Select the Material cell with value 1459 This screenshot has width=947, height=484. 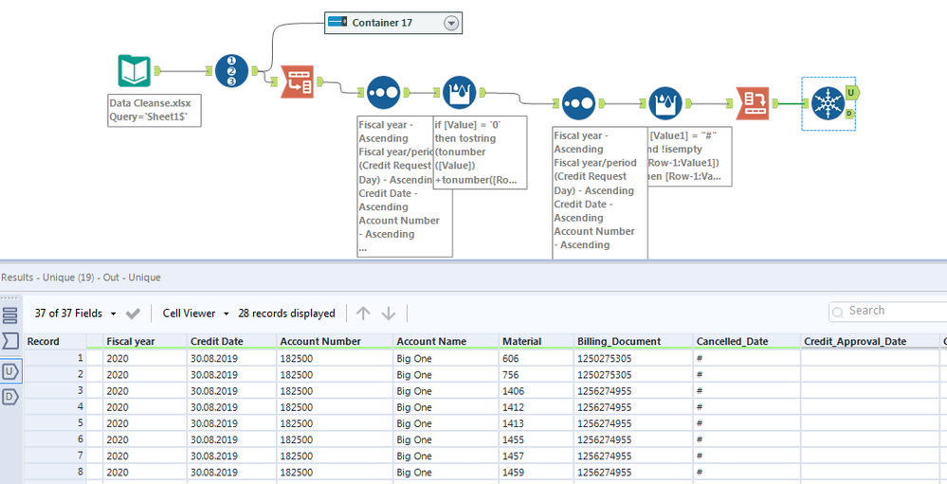pyautogui.click(x=537, y=472)
